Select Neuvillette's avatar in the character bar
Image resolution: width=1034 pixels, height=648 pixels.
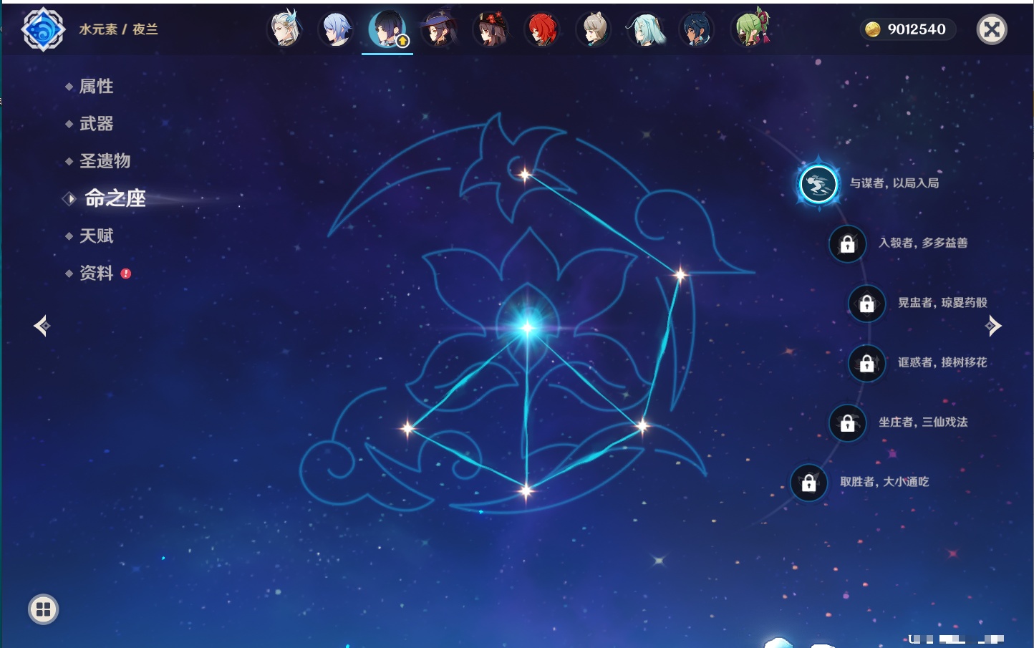coord(285,29)
